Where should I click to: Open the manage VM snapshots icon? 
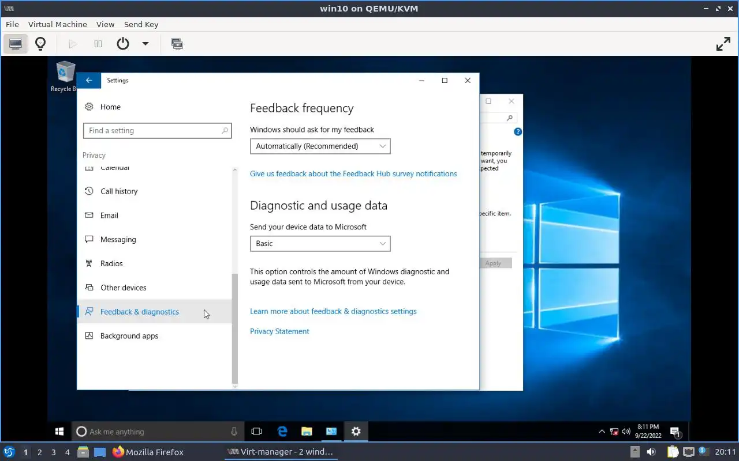[x=177, y=44]
